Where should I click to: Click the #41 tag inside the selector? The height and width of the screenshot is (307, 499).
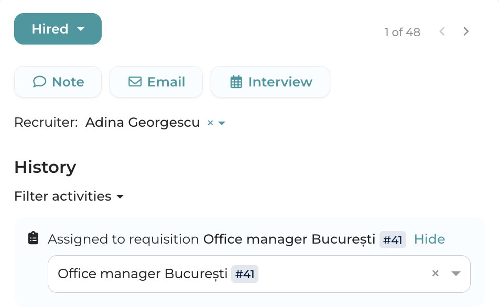[245, 274]
